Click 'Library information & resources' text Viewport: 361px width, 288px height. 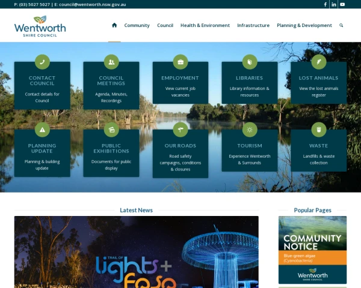click(249, 92)
